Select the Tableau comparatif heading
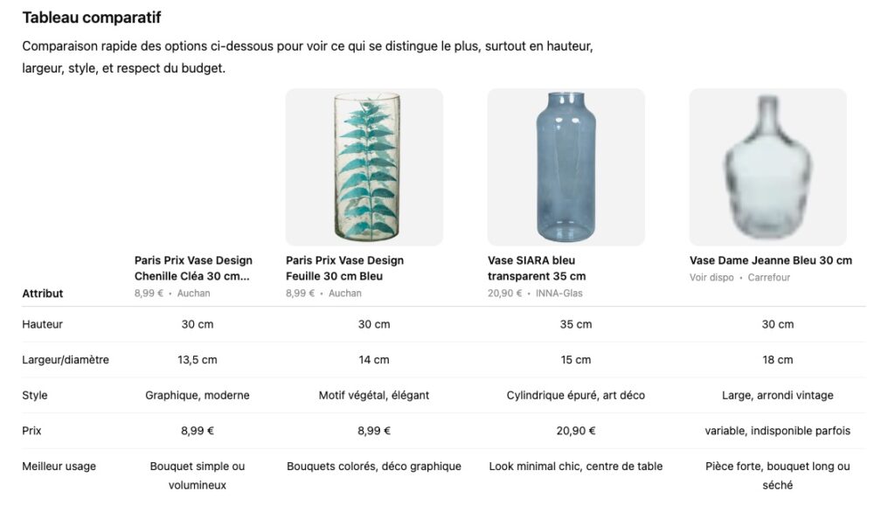This screenshot has height=519, width=895. (92, 17)
